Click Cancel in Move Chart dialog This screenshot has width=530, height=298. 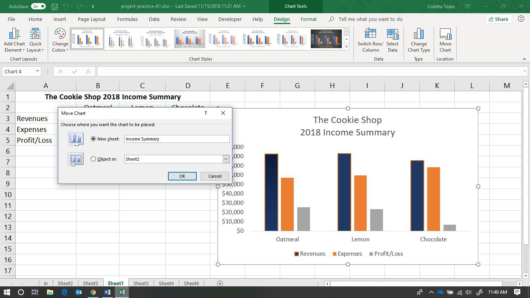pyautogui.click(x=215, y=176)
